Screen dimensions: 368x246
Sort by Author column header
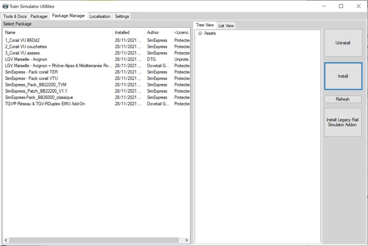(158, 32)
